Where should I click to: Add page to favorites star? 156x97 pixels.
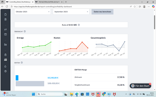pos(135,7)
